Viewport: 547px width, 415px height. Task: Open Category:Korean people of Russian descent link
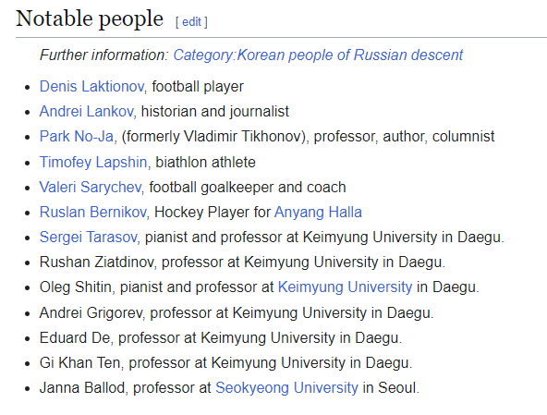(318, 55)
